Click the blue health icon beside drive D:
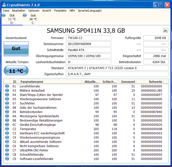Viewport: 172px width, 167px height. [x=4, y=15]
